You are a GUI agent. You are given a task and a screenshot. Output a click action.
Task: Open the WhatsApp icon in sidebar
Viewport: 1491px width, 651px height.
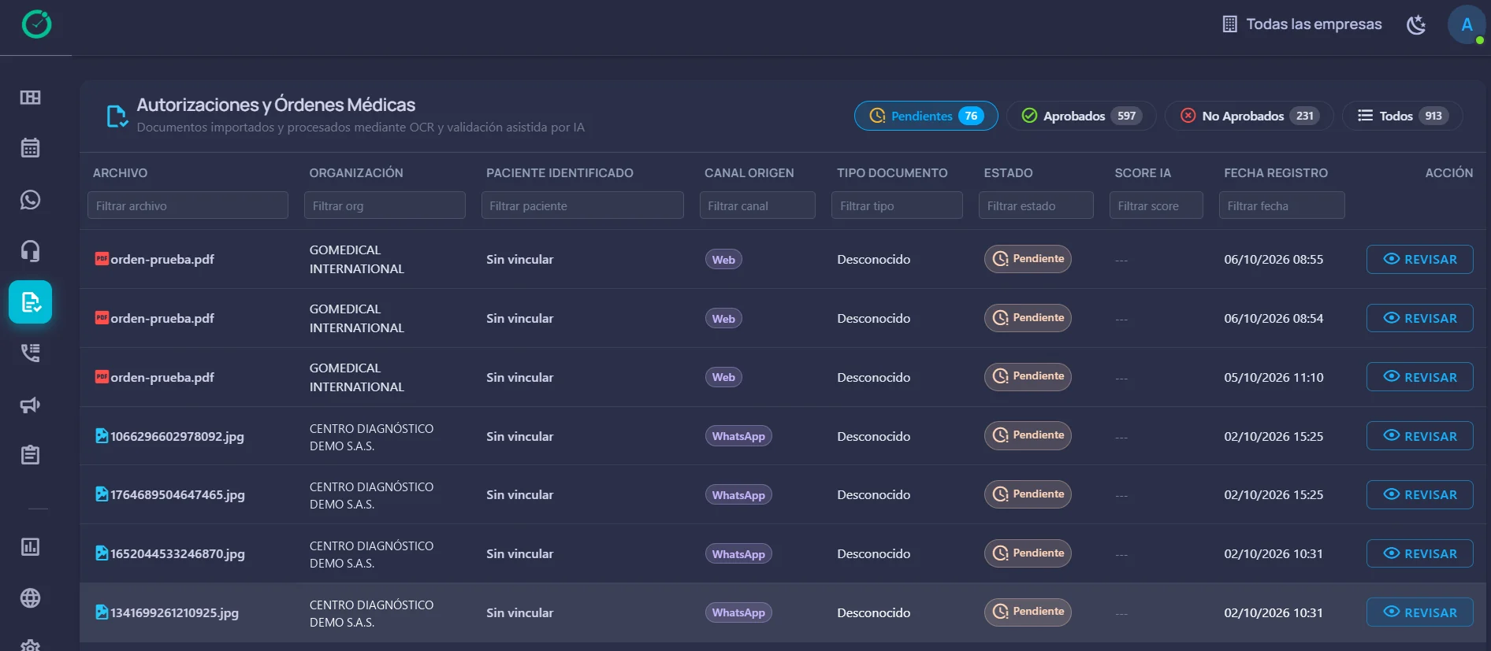(x=30, y=200)
